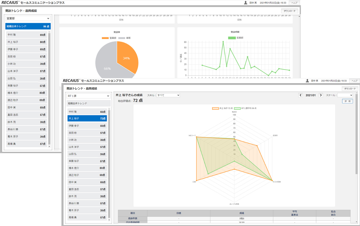Select 伊藤 幸子 in the back window list
Image resolution: width=360 pixels, height=226 pixels.
tap(27, 49)
